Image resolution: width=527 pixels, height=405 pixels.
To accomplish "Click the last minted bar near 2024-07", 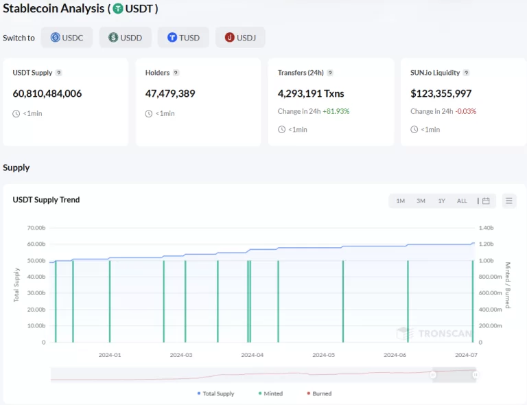I will 473,302.
